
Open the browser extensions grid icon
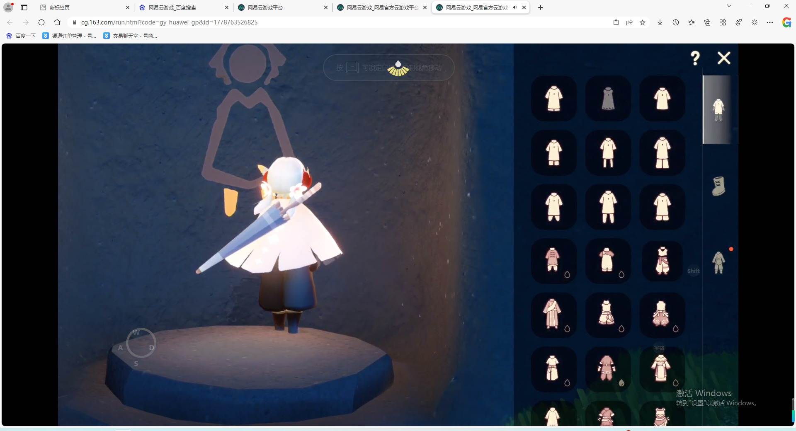[723, 22]
